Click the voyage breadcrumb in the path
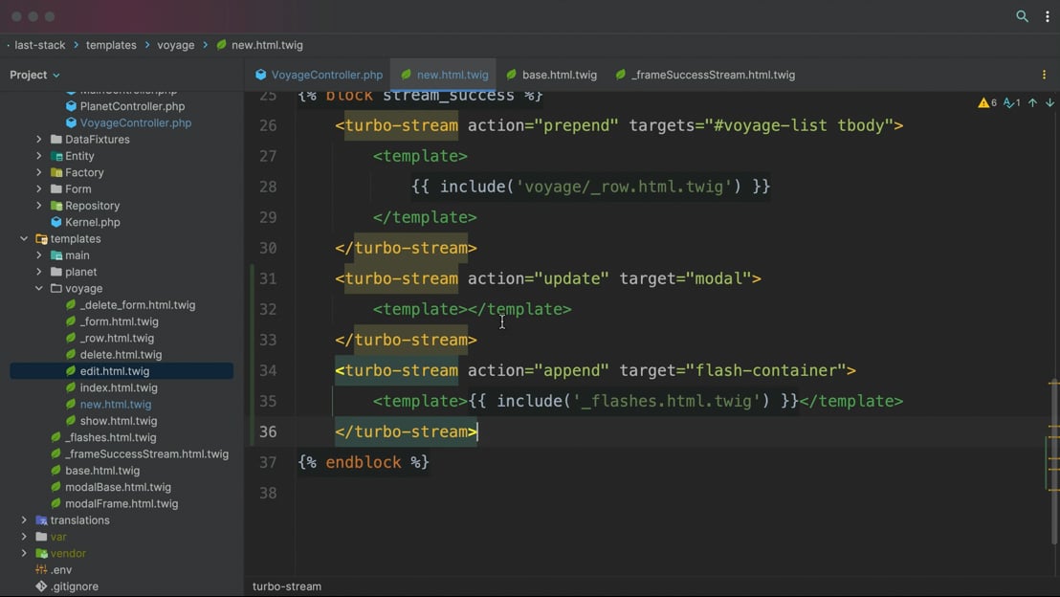The width and height of the screenshot is (1060, 597). (x=175, y=45)
